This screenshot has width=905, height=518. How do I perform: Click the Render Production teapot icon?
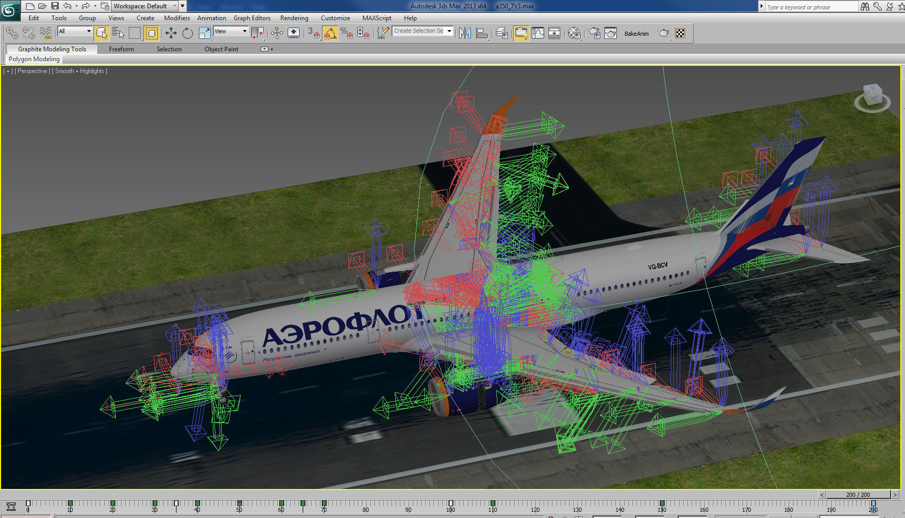[664, 33]
